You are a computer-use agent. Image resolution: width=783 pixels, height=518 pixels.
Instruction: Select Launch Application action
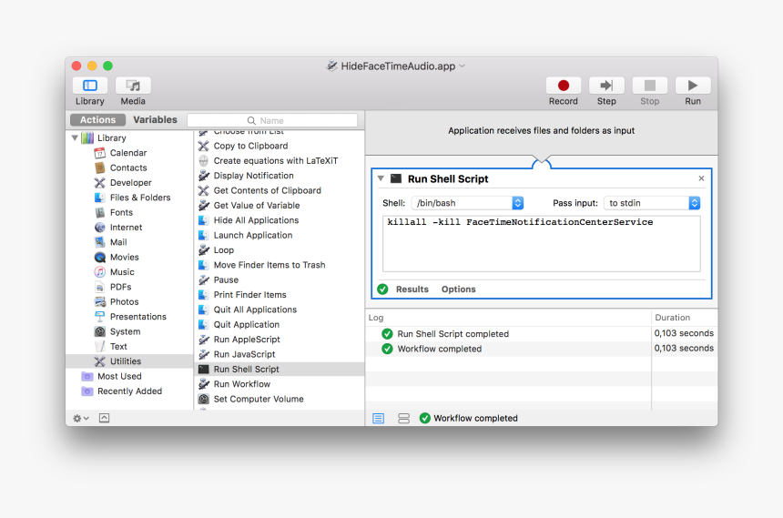click(280, 235)
